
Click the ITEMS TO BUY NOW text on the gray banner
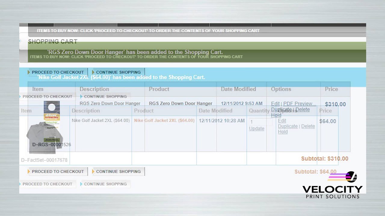(148, 31)
